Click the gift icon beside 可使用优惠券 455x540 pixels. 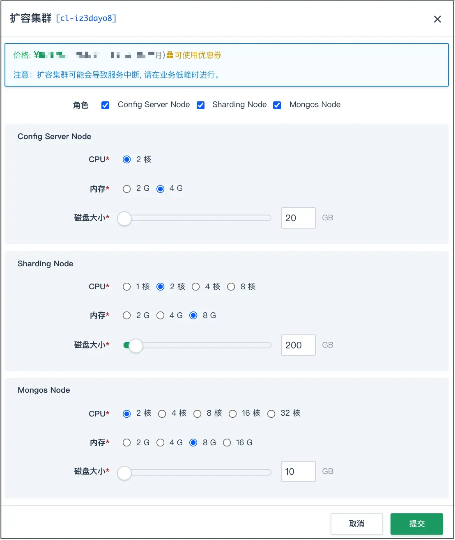[170, 55]
